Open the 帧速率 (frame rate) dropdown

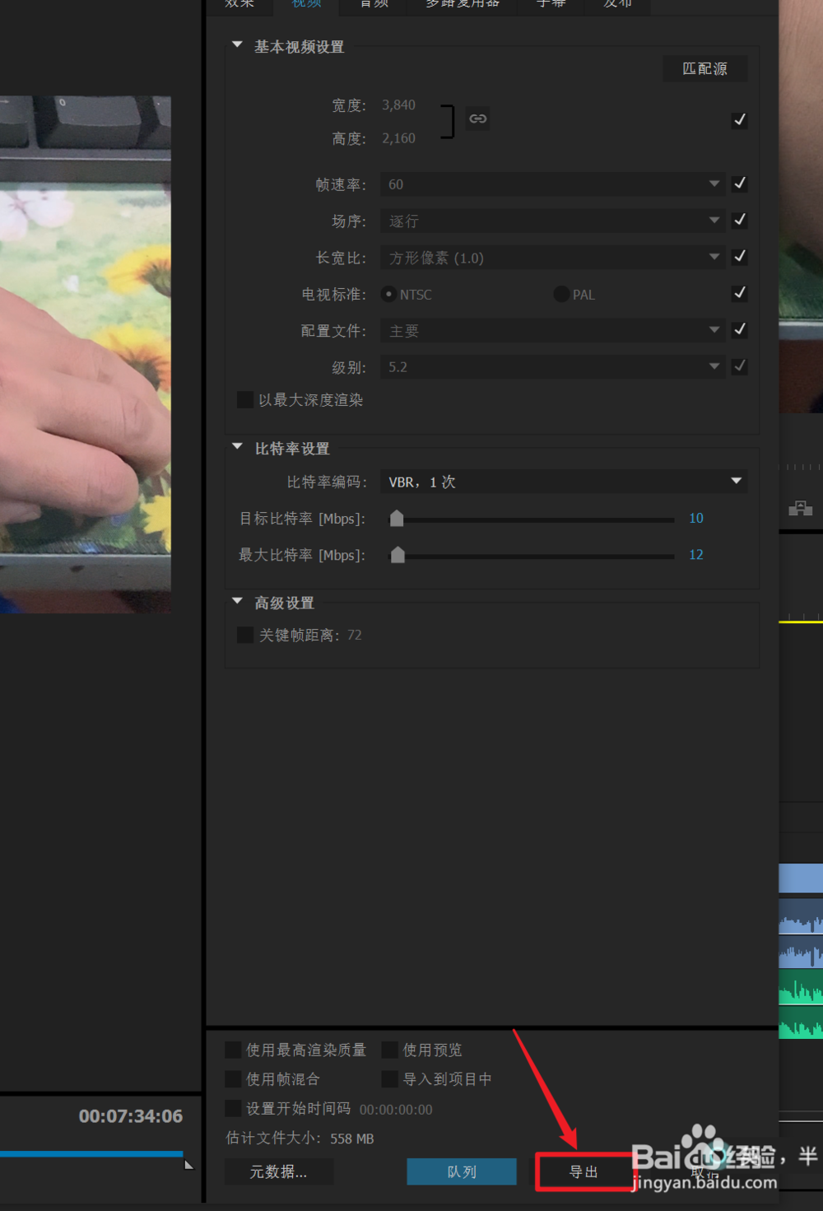713,184
